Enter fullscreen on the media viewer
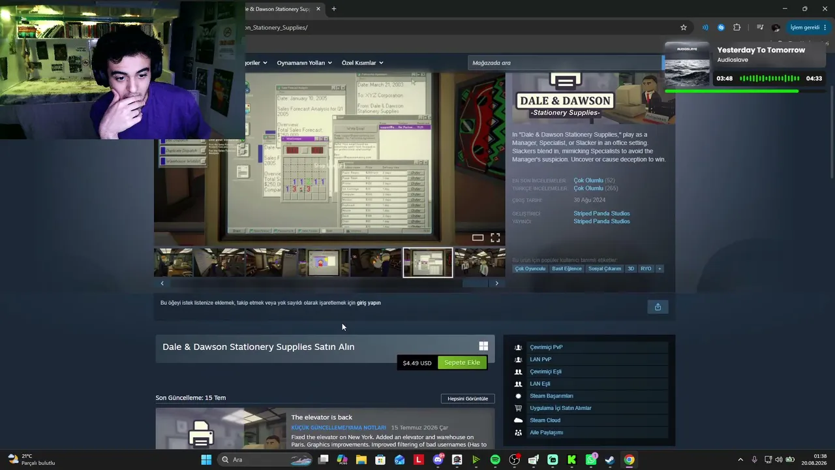The width and height of the screenshot is (835, 470). point(495,238)
